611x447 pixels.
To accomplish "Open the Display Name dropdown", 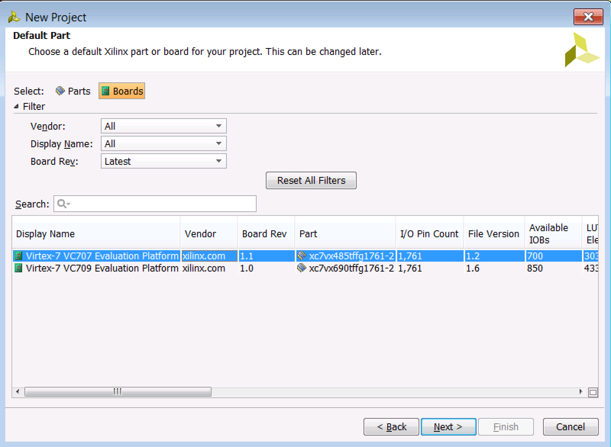I will click(x=164, y=144).
